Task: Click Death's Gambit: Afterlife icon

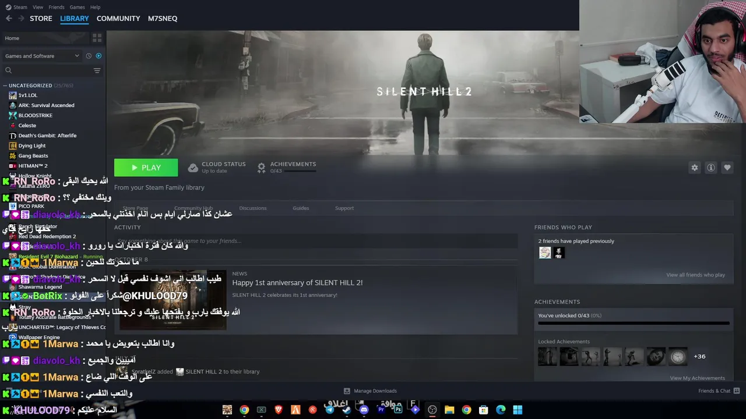Action: 13,136
